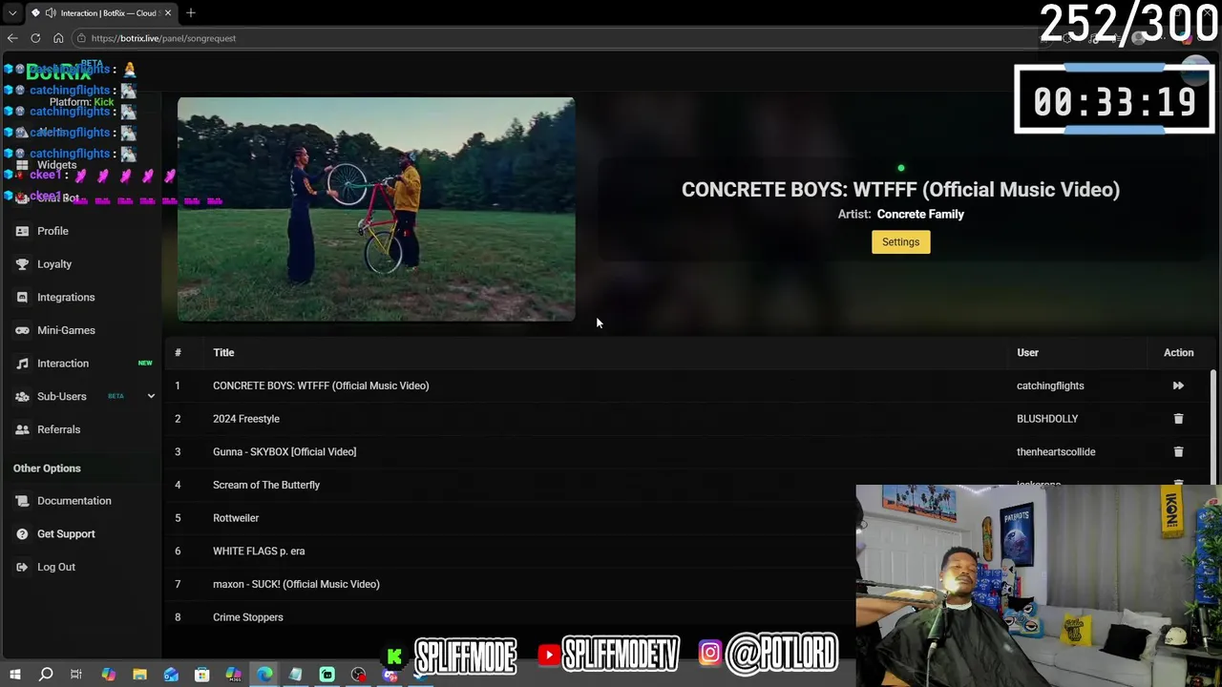The width and height of the screenshot is (1222, 687).
Task: Click user BLUSHDOLLY in the table
Action: click(x=1047, y=419)
